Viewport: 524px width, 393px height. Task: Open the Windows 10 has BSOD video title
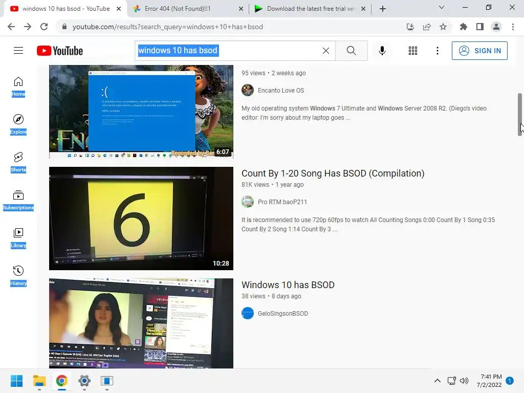click(x=288, y=285)
